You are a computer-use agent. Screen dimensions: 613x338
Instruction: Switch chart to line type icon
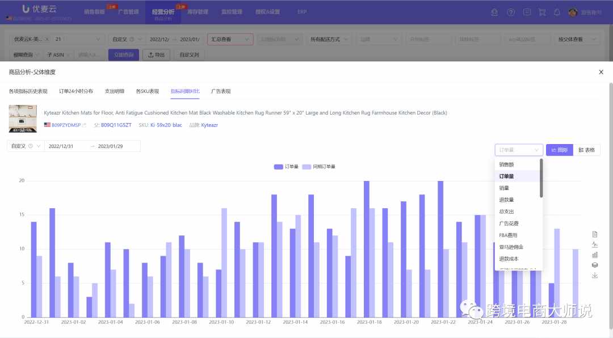coord(595,244)
